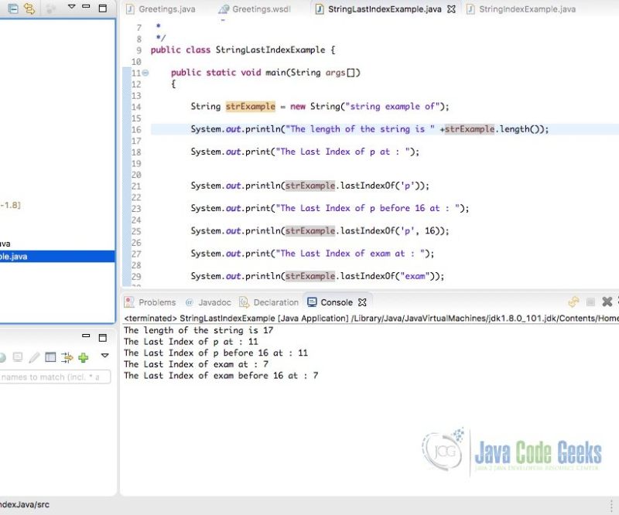The image size is (619, 515).
Task: Click the monitor icon in lower-left panel
Action: point(17,357)
